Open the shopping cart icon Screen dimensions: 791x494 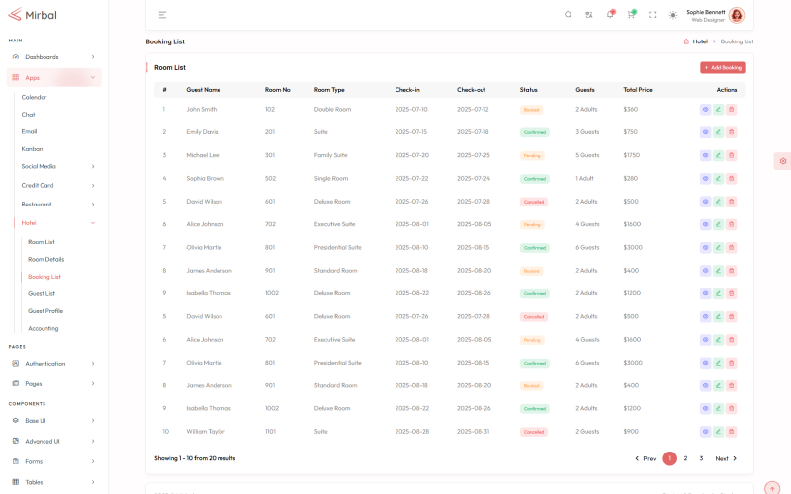tap(631, 15)
